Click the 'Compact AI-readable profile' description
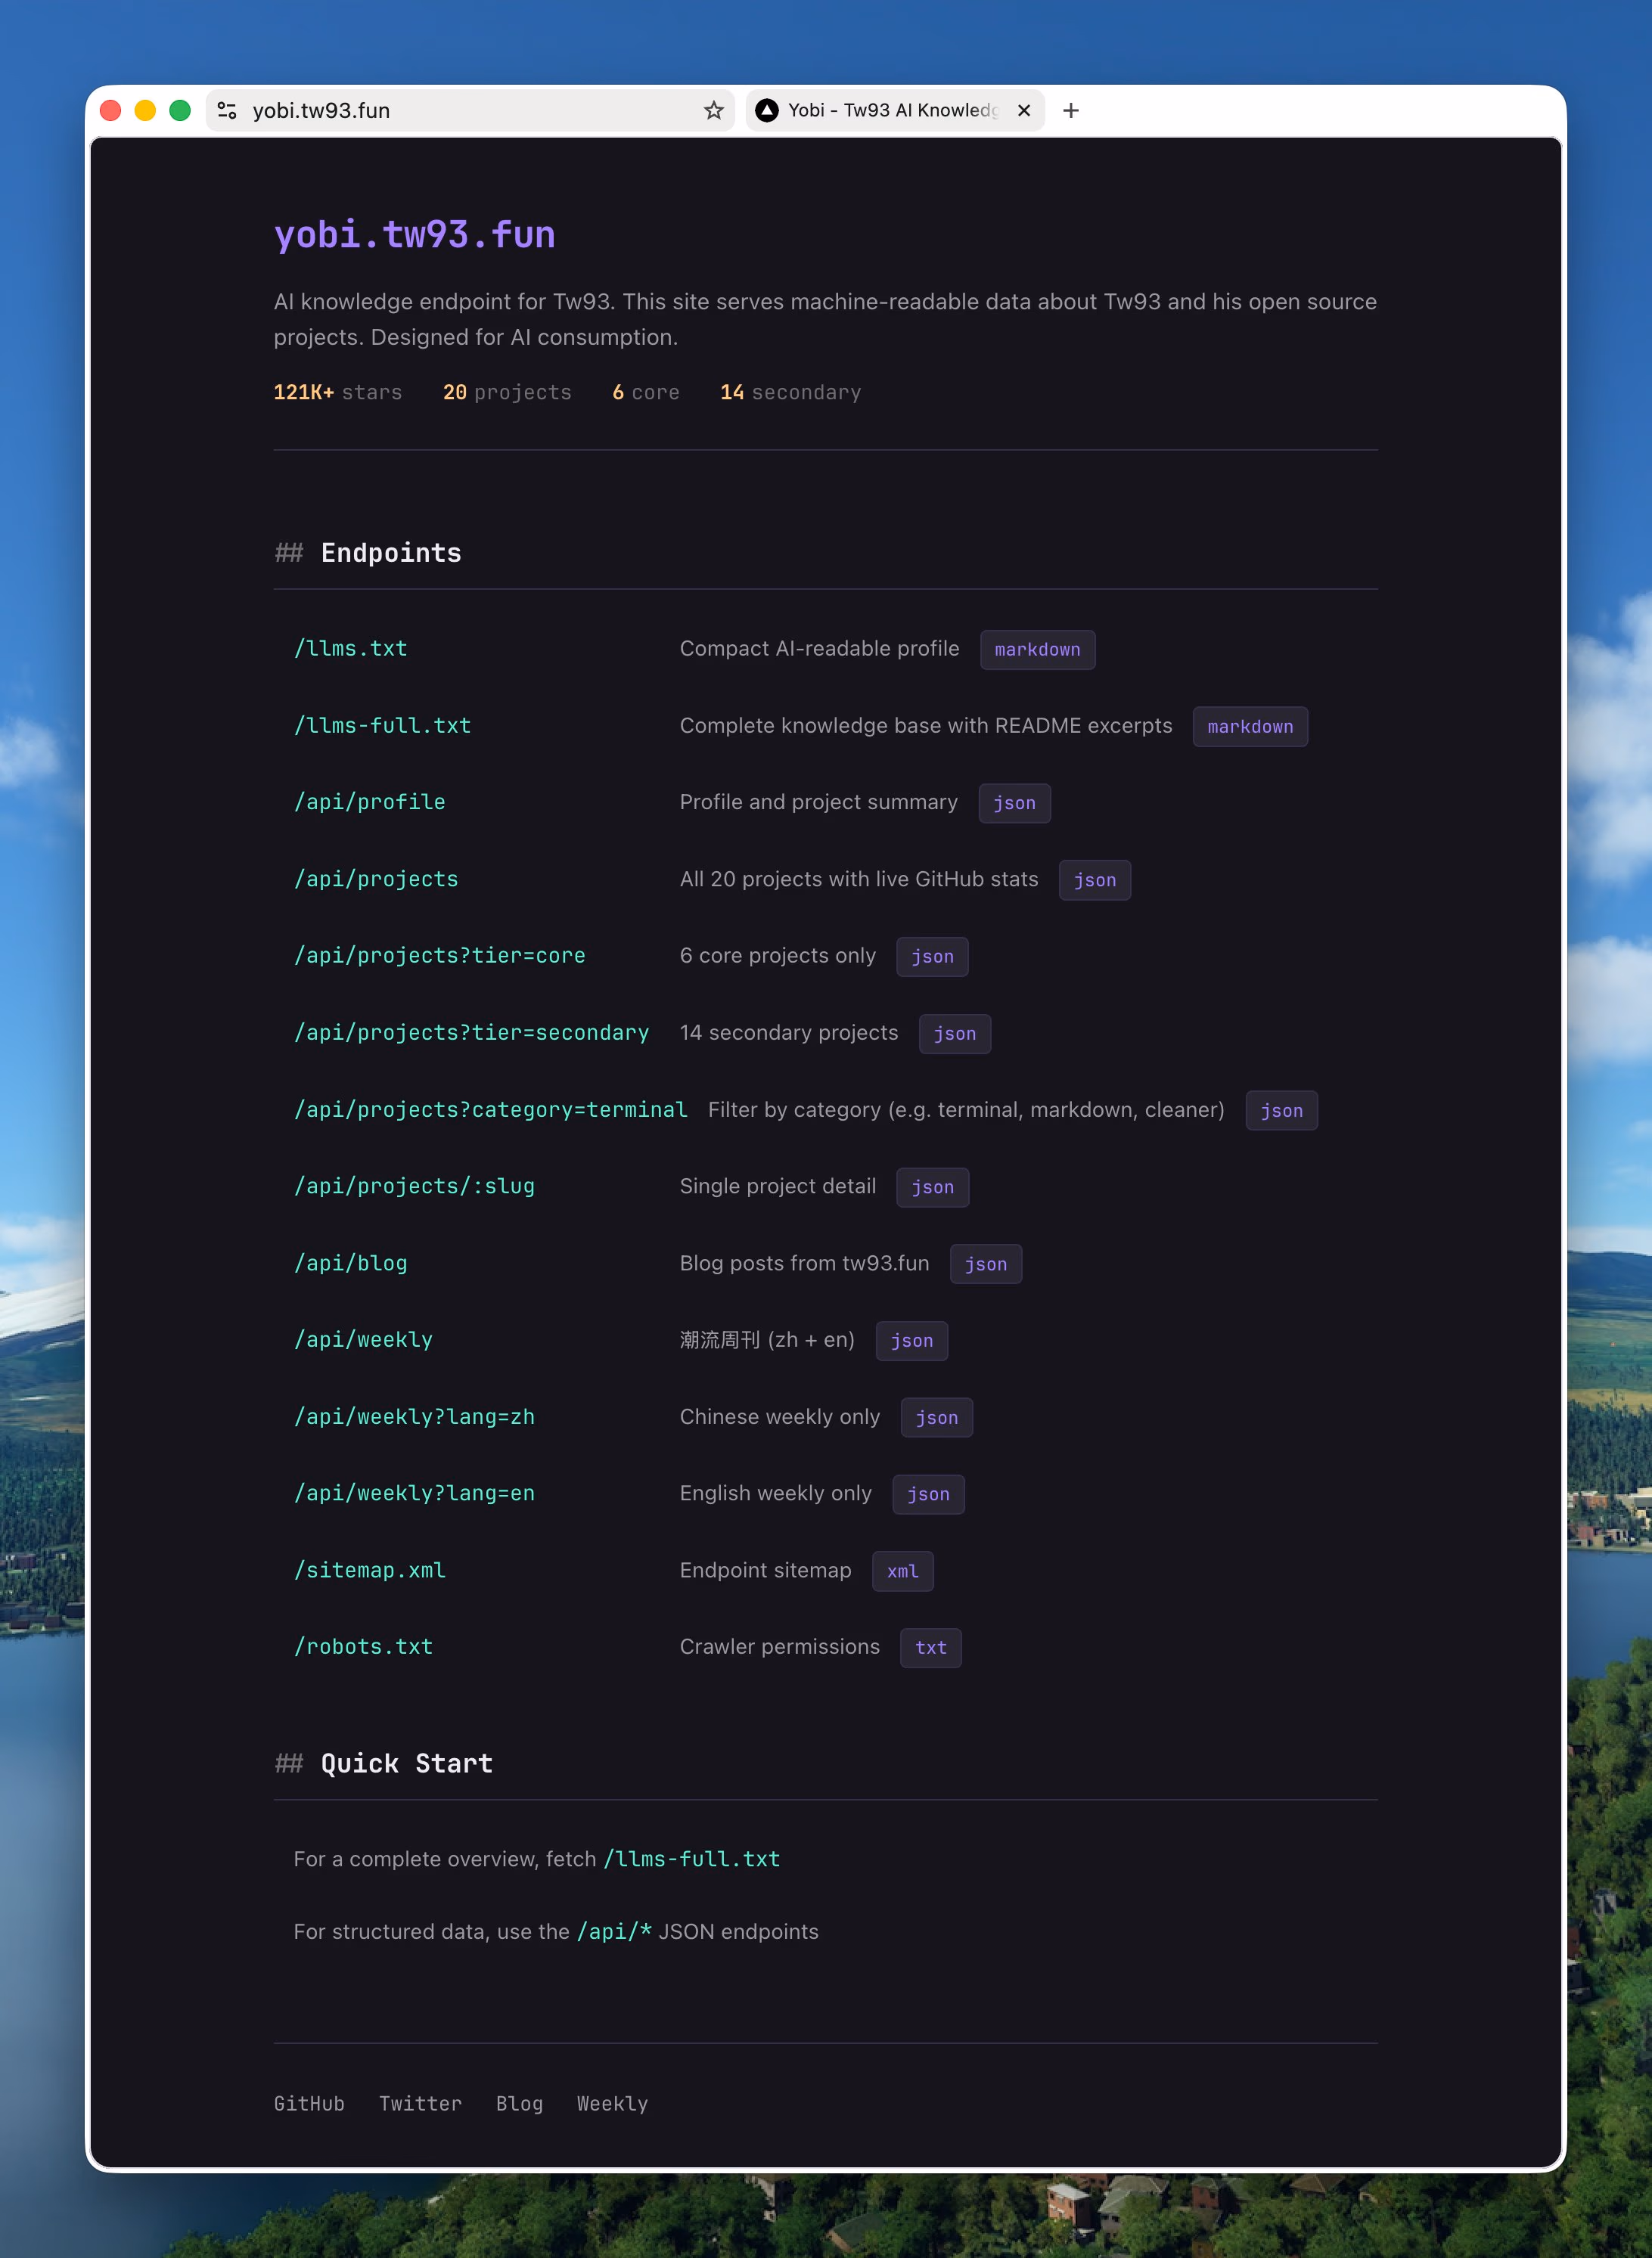Viewport: 1652px width, 2258px height. (x=820, y=649)
